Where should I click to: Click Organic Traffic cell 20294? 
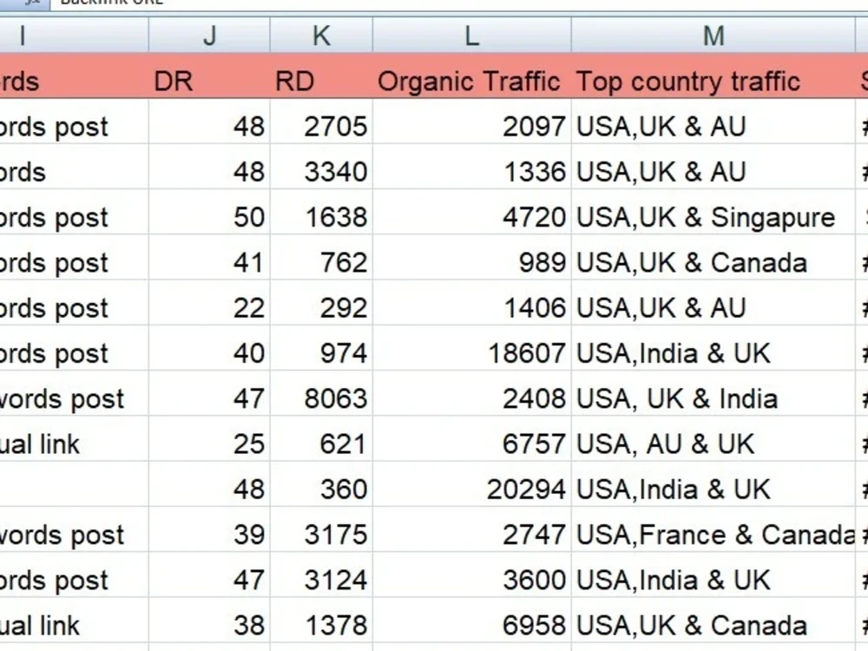pyautogui.click(x=471, y=485)
